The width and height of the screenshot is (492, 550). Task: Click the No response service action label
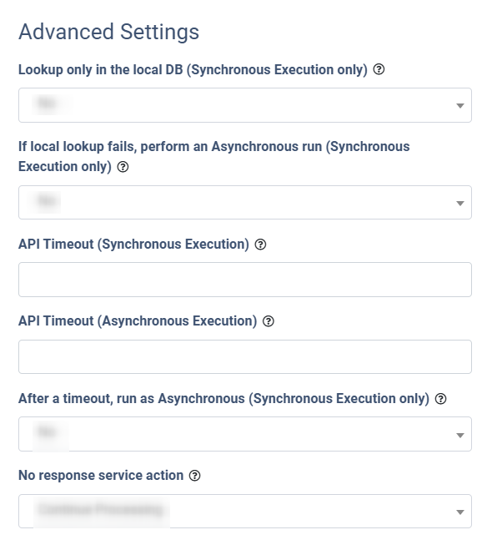(101, 476)
